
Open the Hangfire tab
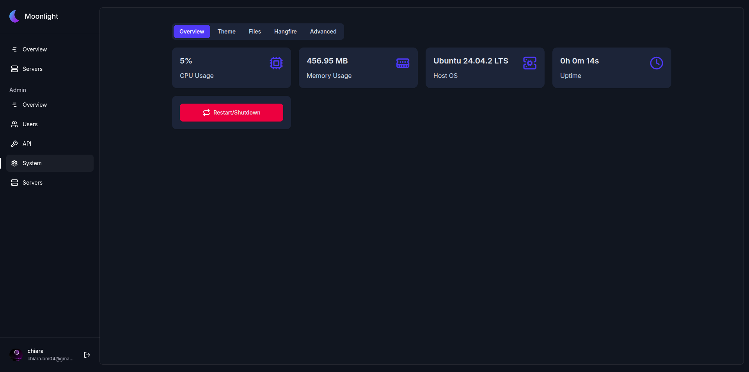click(286, 32)
